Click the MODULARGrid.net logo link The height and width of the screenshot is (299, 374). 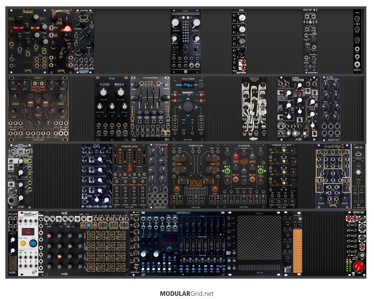point(187,294)
